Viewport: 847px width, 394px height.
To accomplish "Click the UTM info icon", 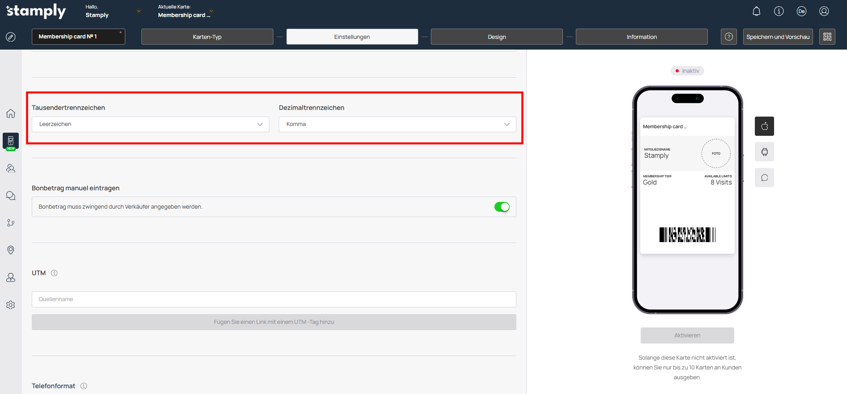I will pos(54,273).
